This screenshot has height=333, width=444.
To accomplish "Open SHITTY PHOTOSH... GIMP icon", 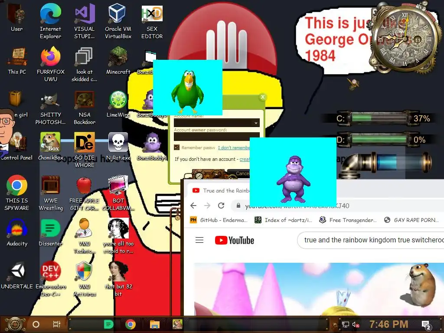I will pyautogui.click(x=51, y=107).
